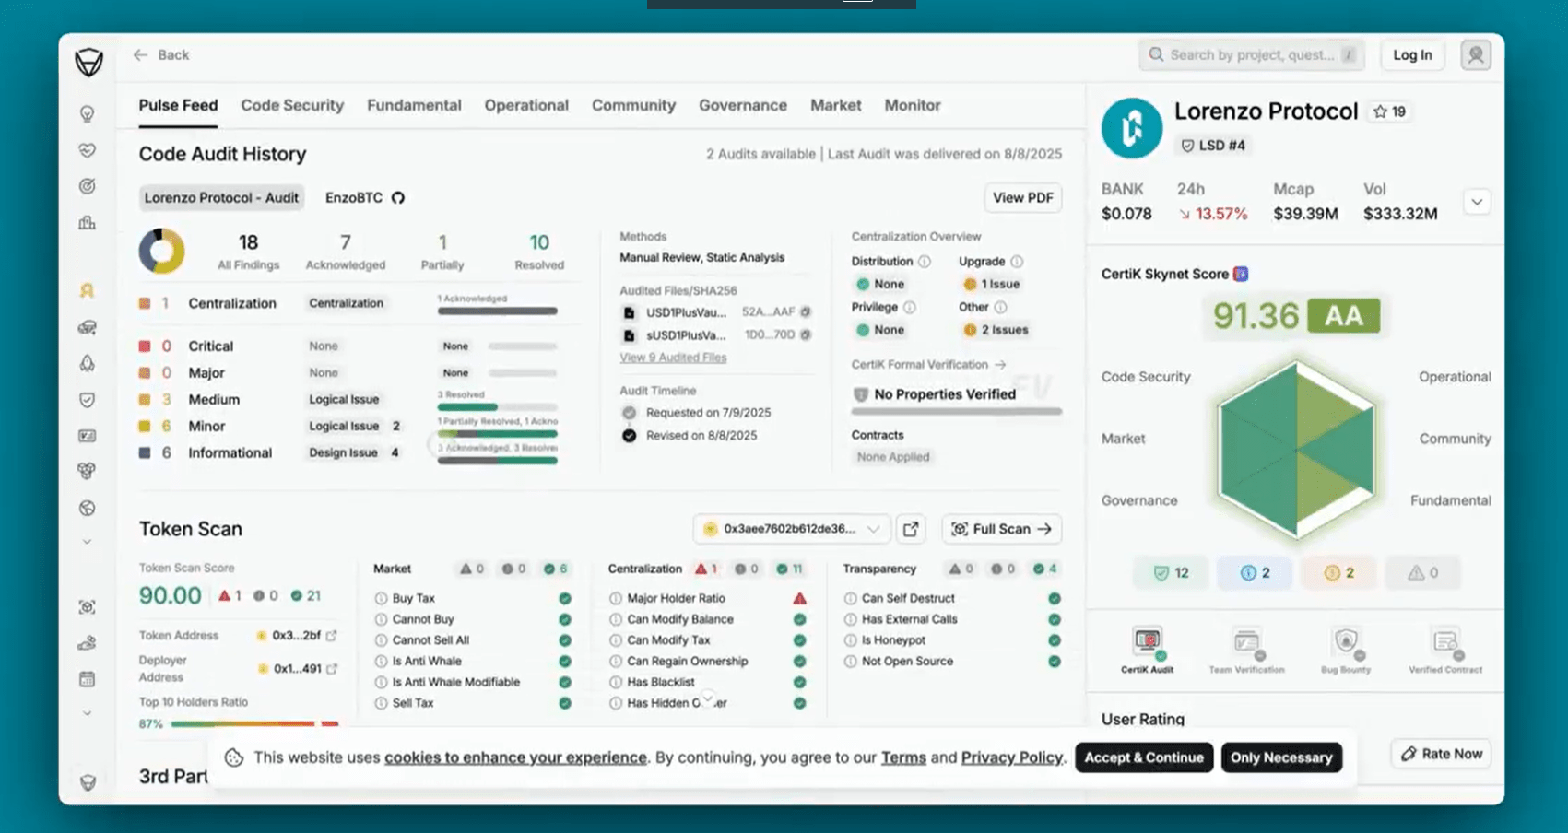Switch to the Code Security tab
The image size is (1568, 833).
[x=292, y=106]
